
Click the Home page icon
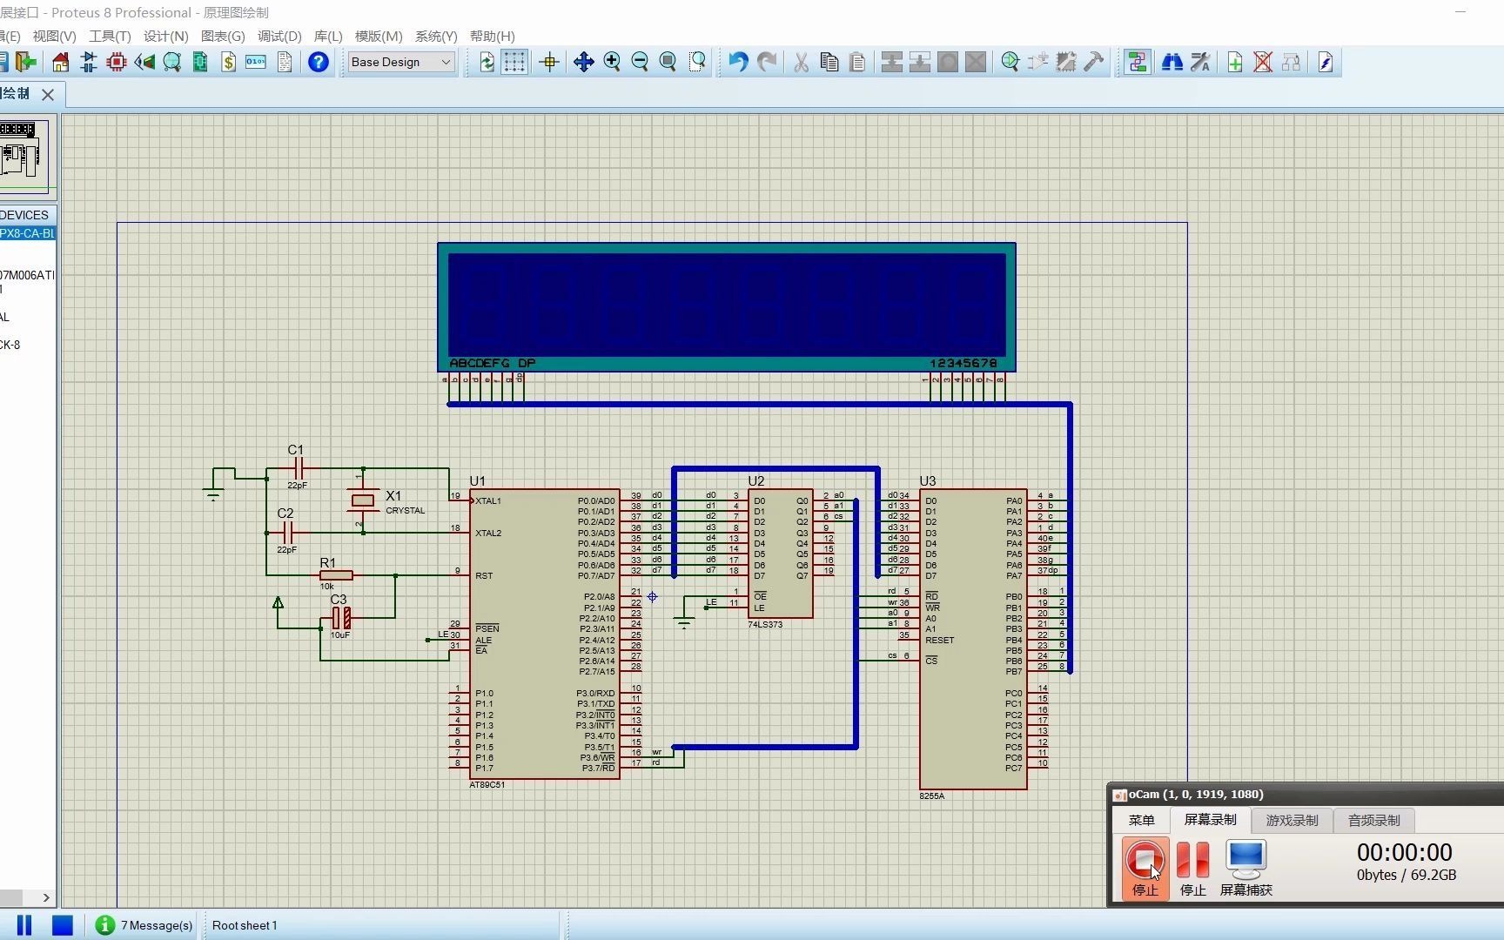click(60, 62)
